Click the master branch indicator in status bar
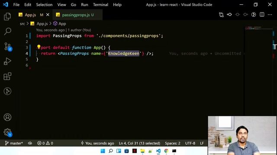 pyautogui.click(x=14, y=143)
